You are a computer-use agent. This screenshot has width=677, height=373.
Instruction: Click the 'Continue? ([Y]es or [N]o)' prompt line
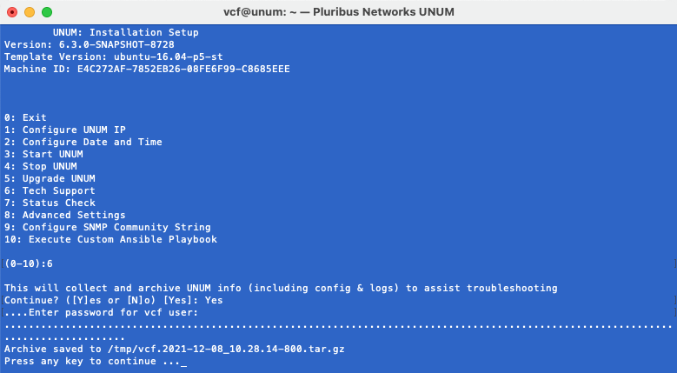(114, 300)
